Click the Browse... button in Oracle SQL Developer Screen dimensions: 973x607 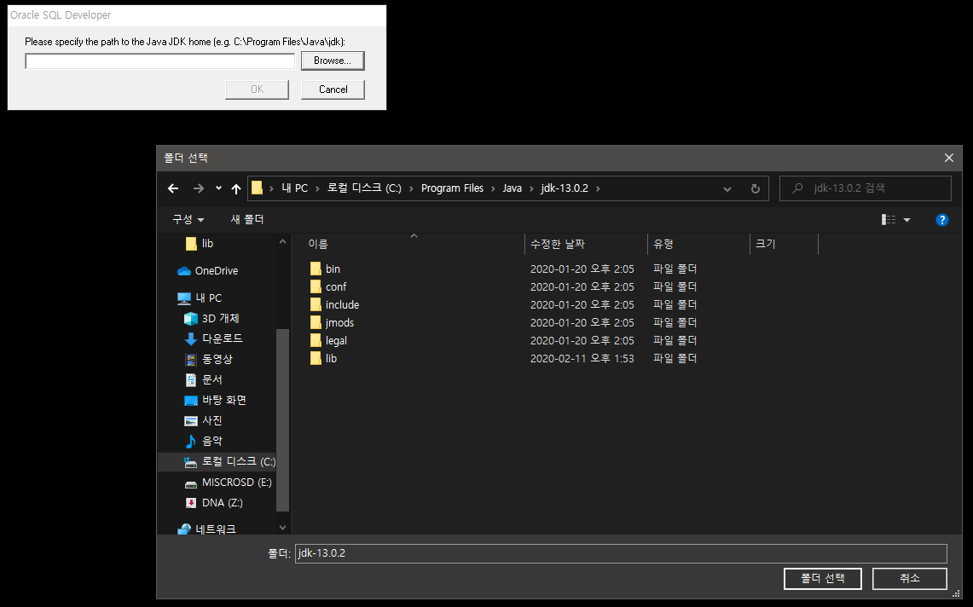pos(333,61)
